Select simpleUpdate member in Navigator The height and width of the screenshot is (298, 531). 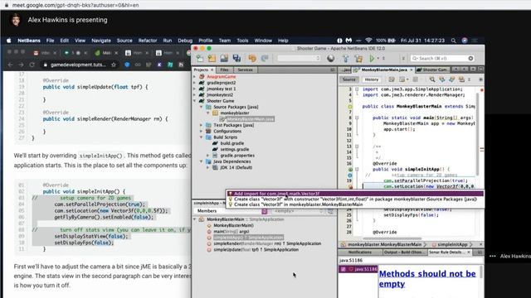coord(256,250)
